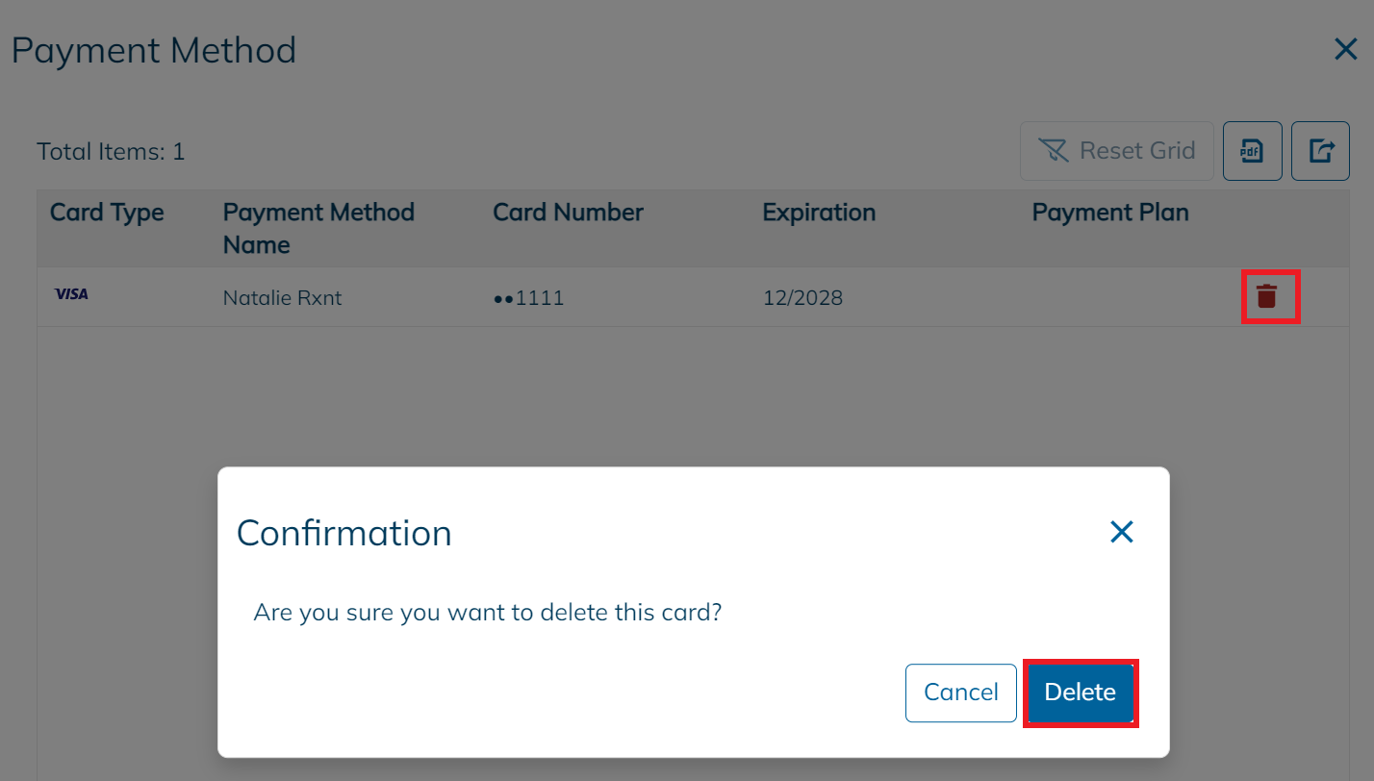Screen dimensions: 1374x781
Task: Click the VISA card logo
Action: [71, 295]
